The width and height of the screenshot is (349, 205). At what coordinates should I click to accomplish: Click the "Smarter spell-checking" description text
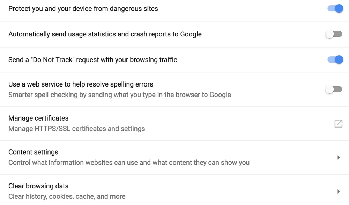click(119, 95)
